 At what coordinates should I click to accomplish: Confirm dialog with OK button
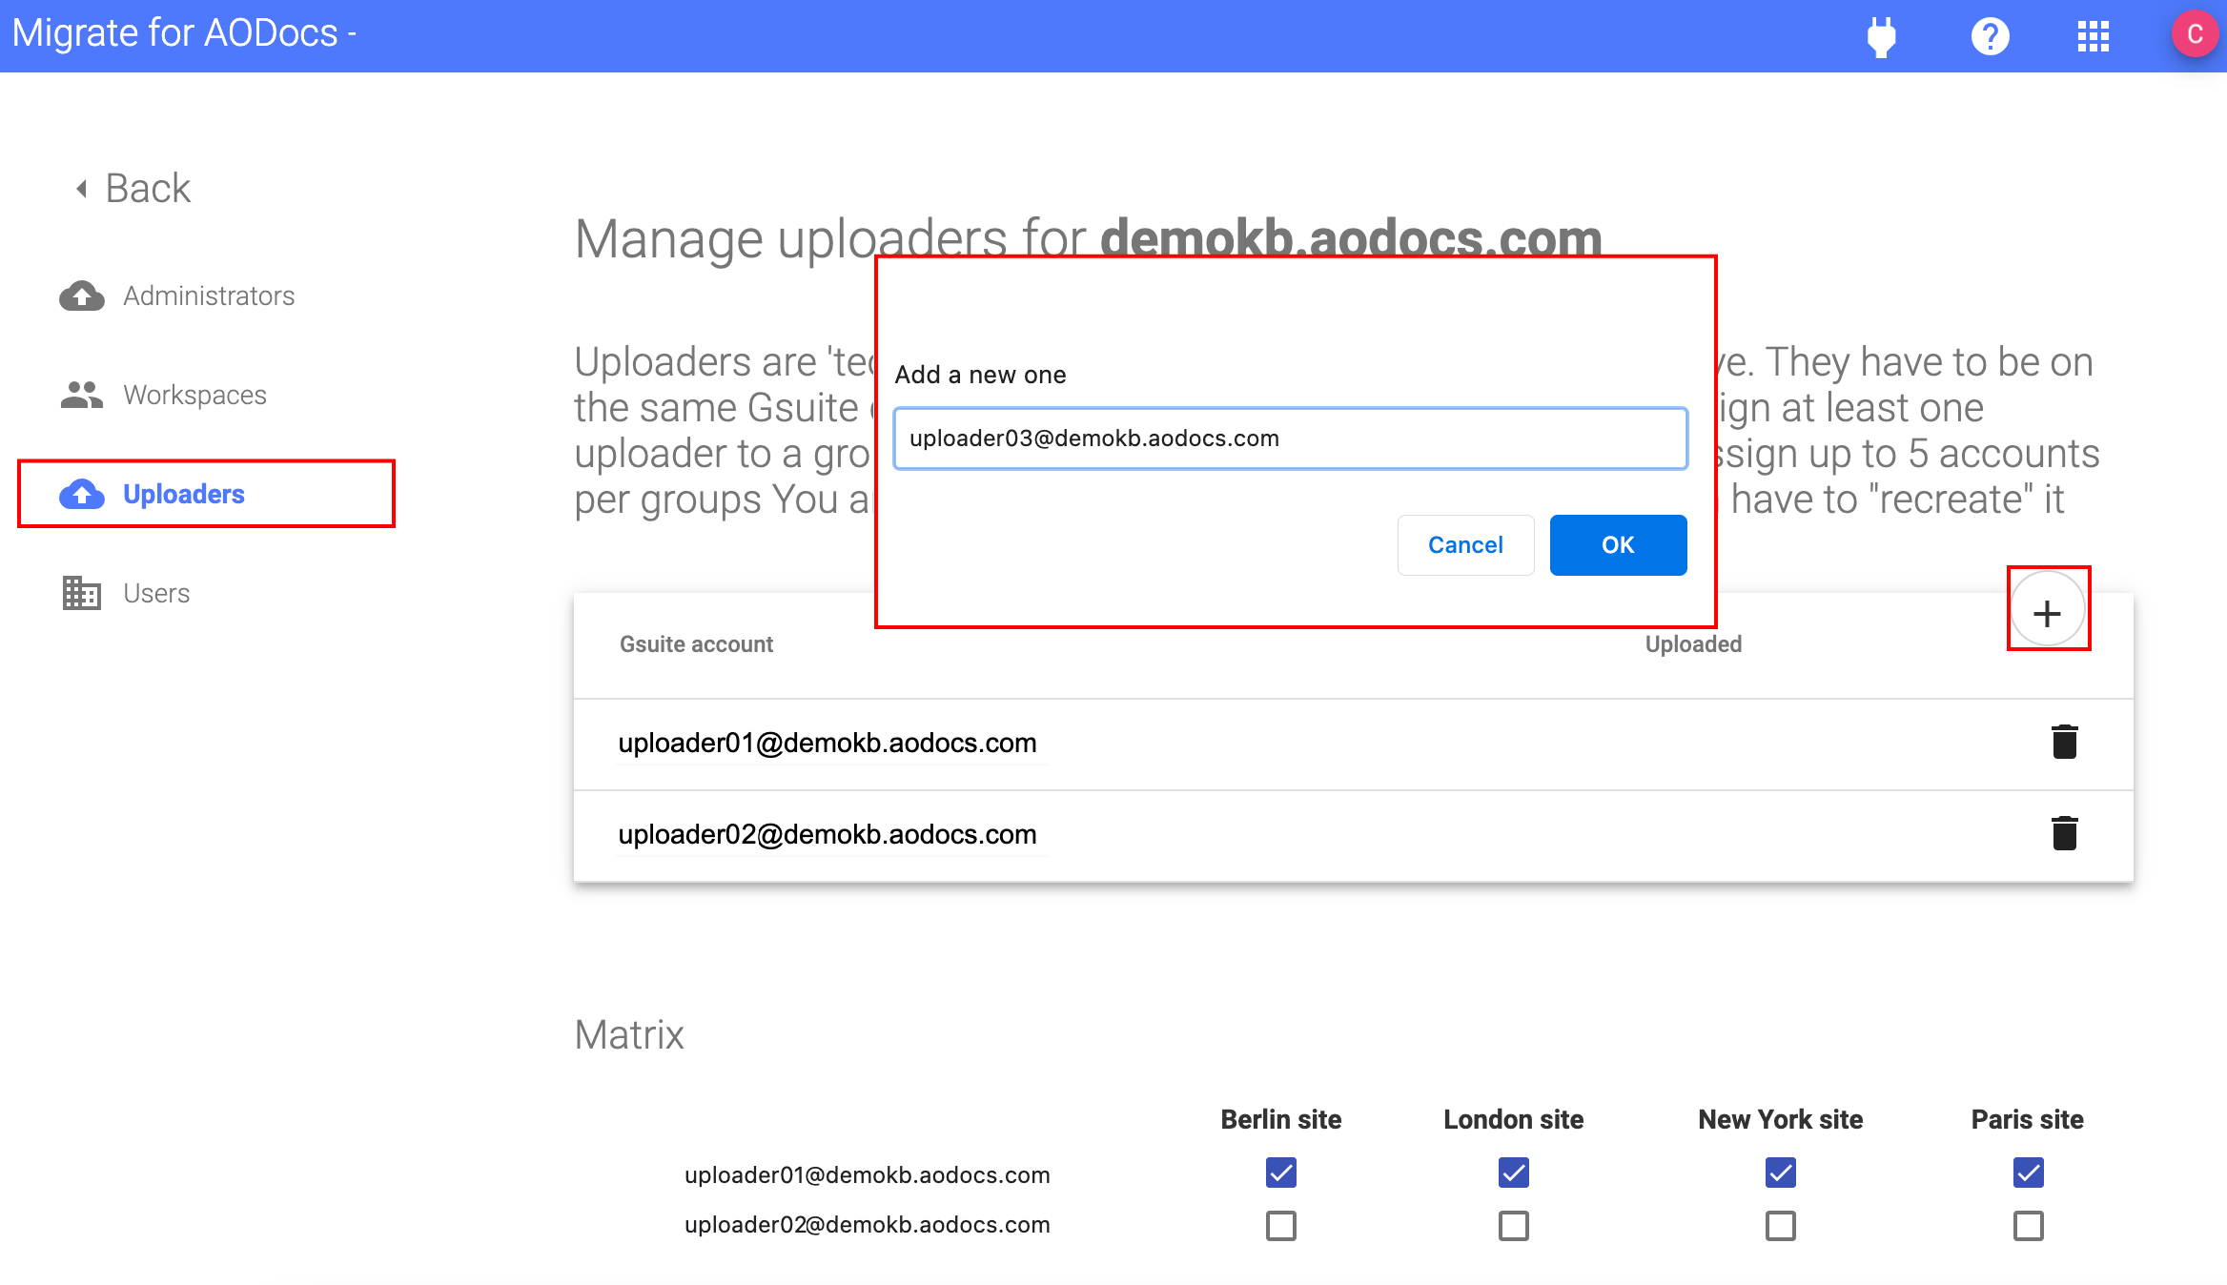(x=1618, y=545)
